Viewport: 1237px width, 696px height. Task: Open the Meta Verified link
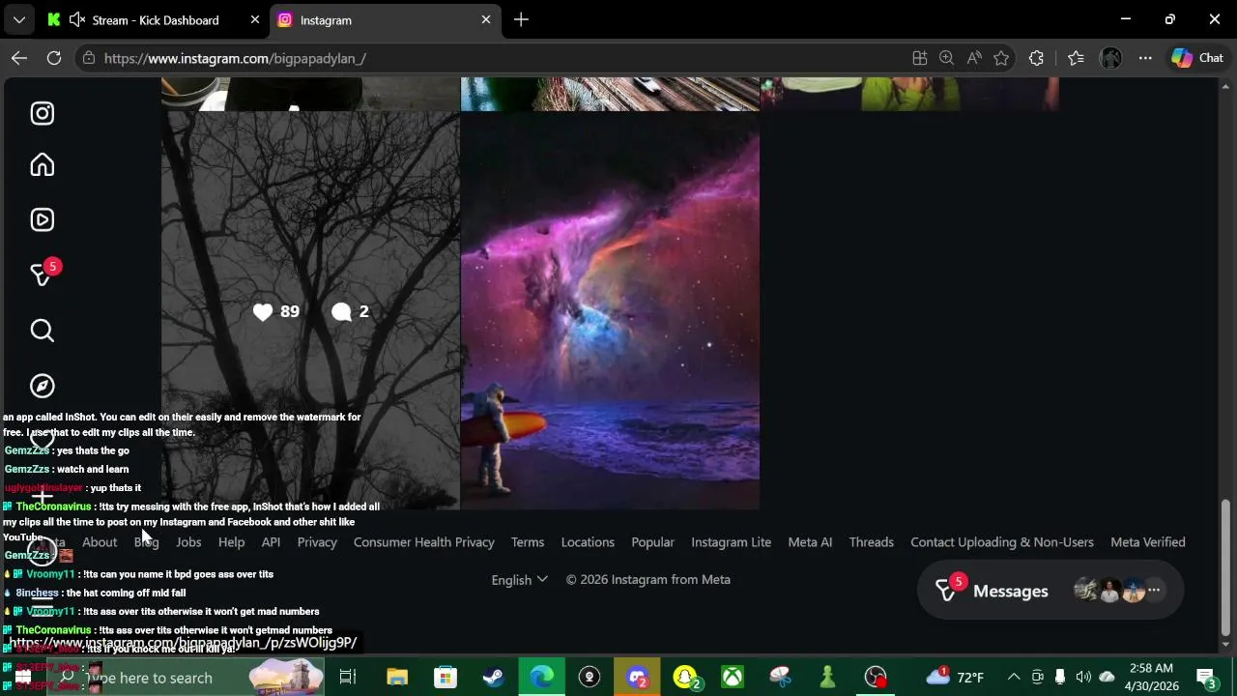coord(1148,542)
